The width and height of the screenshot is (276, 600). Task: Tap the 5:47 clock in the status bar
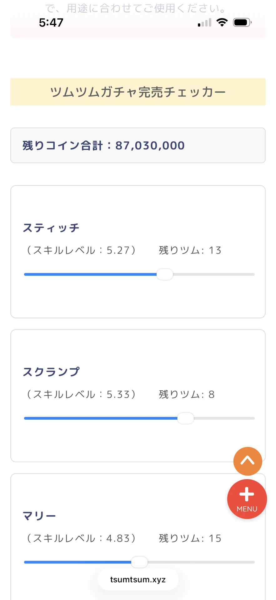point(51,22)
